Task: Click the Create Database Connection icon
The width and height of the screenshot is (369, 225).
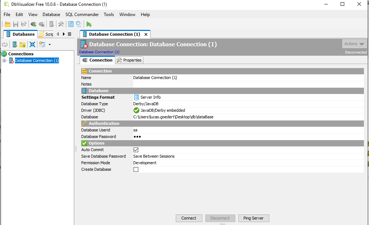Action: [x=15, y=44]
